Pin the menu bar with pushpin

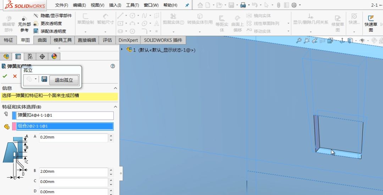[187, 5]
